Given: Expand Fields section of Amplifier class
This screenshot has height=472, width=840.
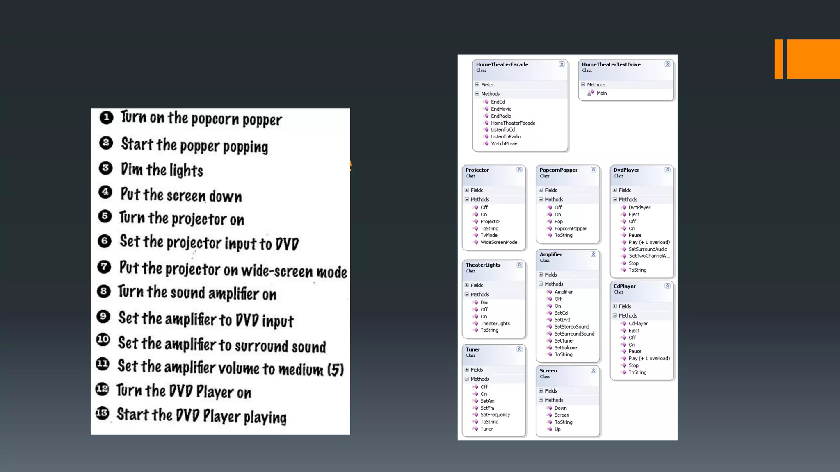Looking at the screenshot, I should coord(541,275).
